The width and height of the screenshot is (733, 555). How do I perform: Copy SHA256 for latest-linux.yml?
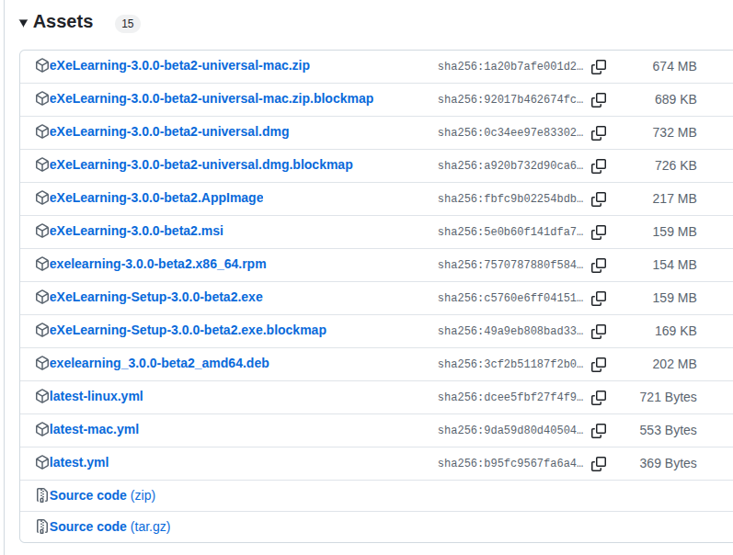[x=599, y=398]
